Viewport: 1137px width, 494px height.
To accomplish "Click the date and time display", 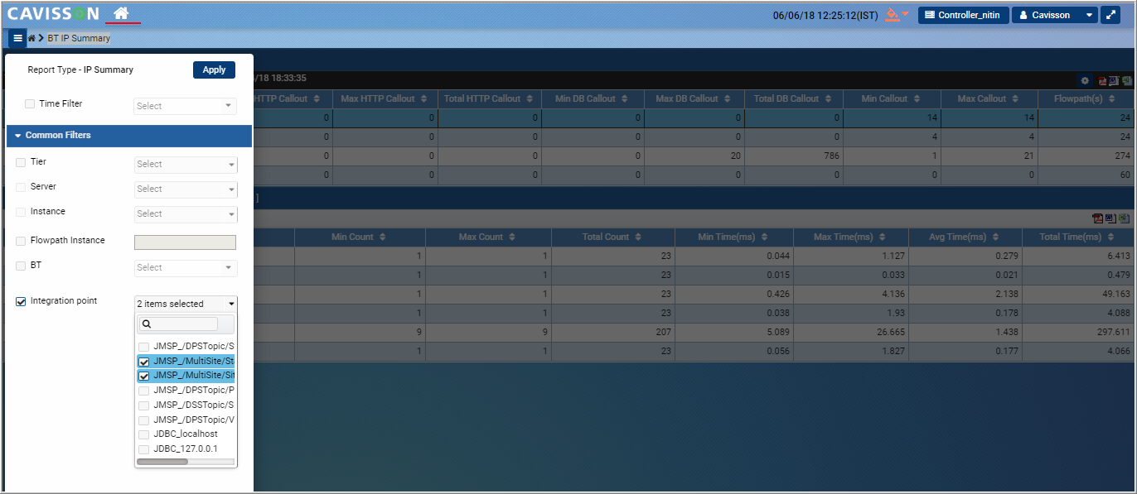I will [825, 15].
